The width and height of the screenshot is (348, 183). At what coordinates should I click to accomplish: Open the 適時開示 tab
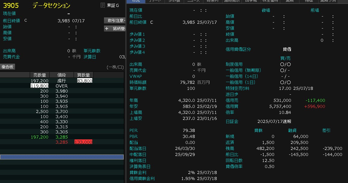[232, 1]
